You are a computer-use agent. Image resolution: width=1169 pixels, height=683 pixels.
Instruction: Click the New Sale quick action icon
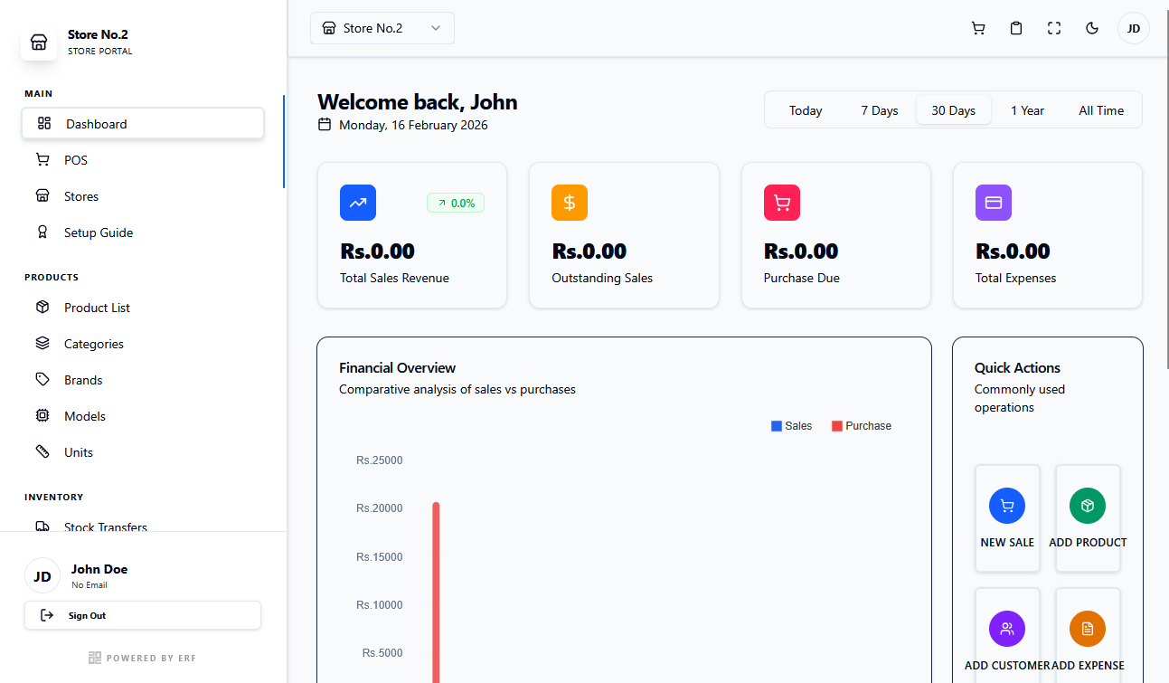coord(1007,506)
